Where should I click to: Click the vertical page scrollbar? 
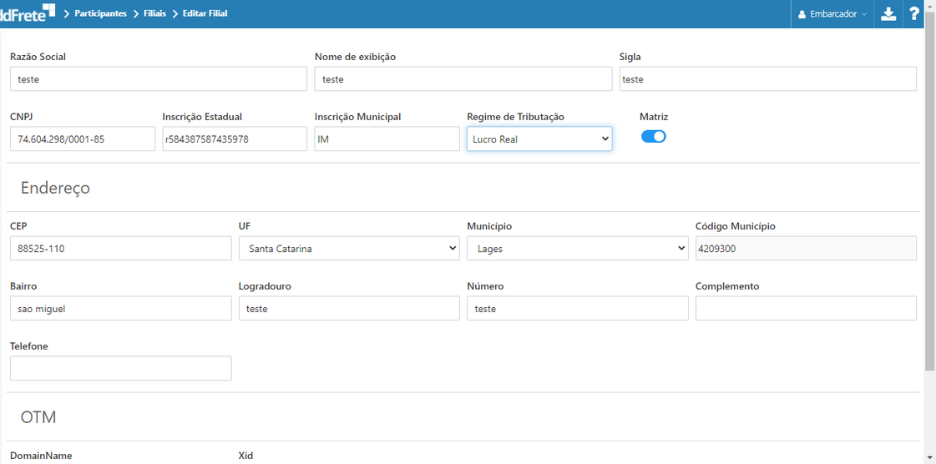[x=929, y=200]
